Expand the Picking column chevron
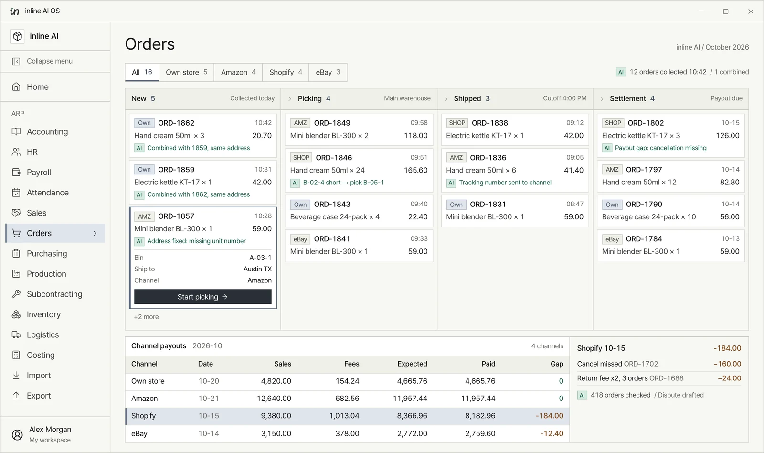Screen dimensions: 764x453 [x=289, y=99]
